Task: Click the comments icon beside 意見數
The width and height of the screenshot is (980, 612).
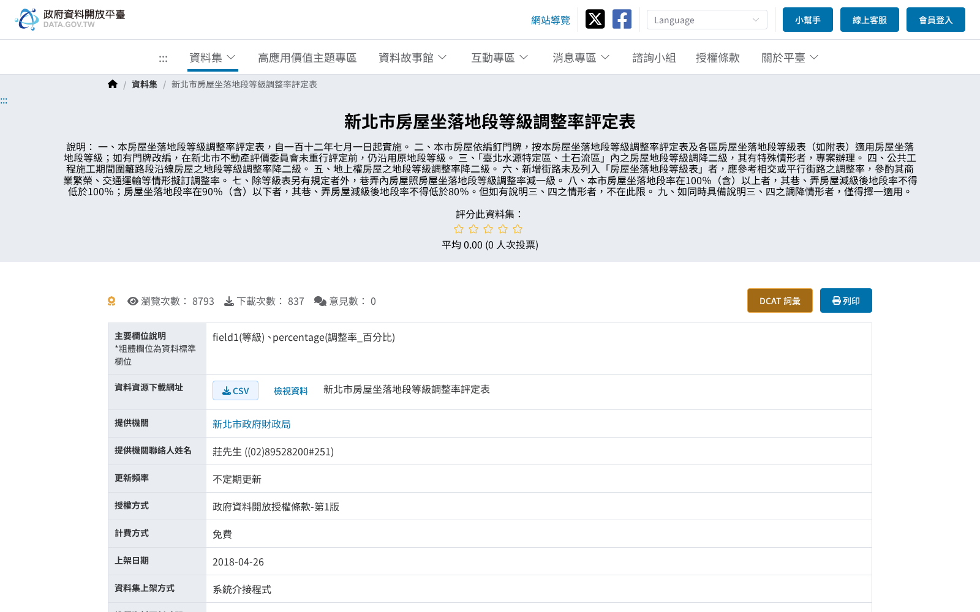Action: pos(320,301)
